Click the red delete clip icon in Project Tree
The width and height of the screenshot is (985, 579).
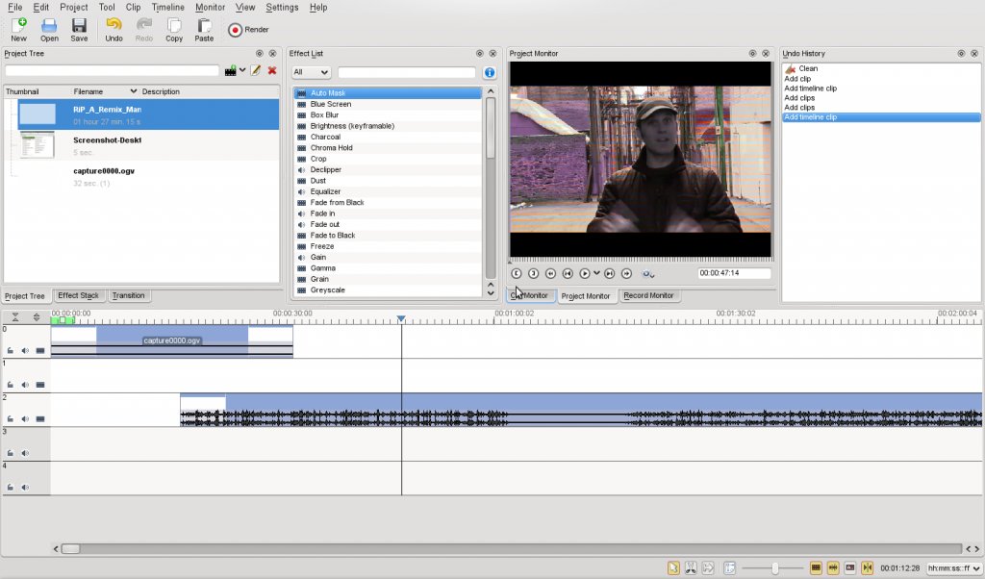(x=272, y=70)
